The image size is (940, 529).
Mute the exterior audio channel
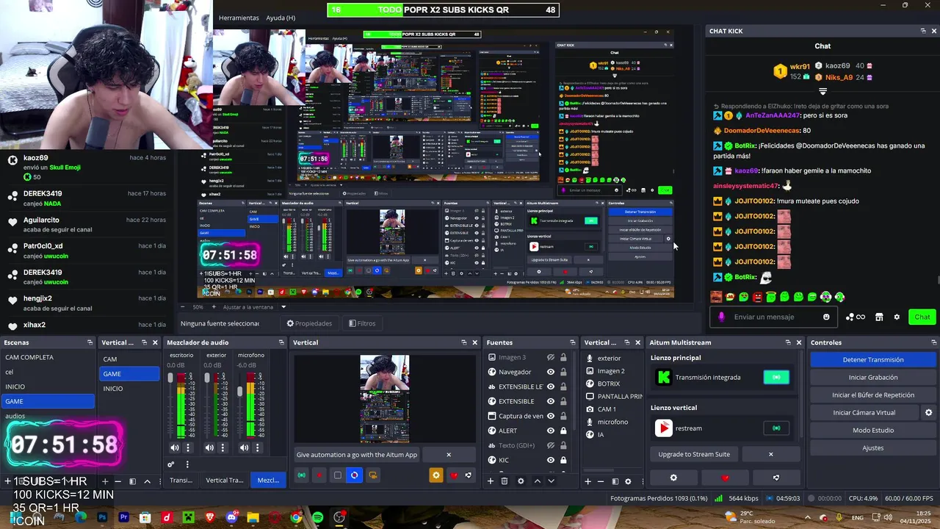click(x=209, y=447)
